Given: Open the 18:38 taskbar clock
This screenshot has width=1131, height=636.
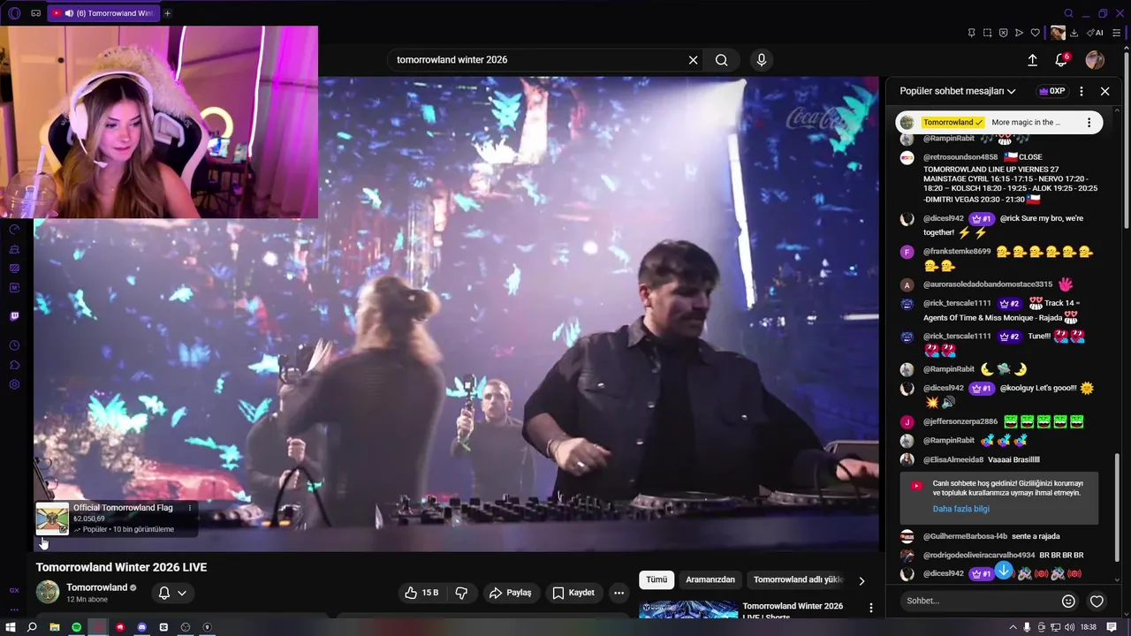Looking at the screenshot, I should 1088,627.
